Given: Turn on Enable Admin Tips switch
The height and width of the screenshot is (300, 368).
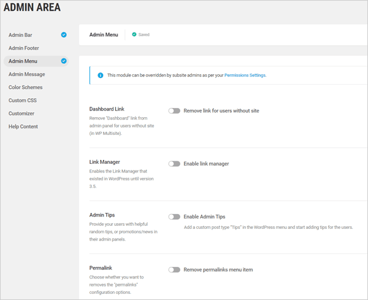Looking at the screenshot, I should pos(174,217).
